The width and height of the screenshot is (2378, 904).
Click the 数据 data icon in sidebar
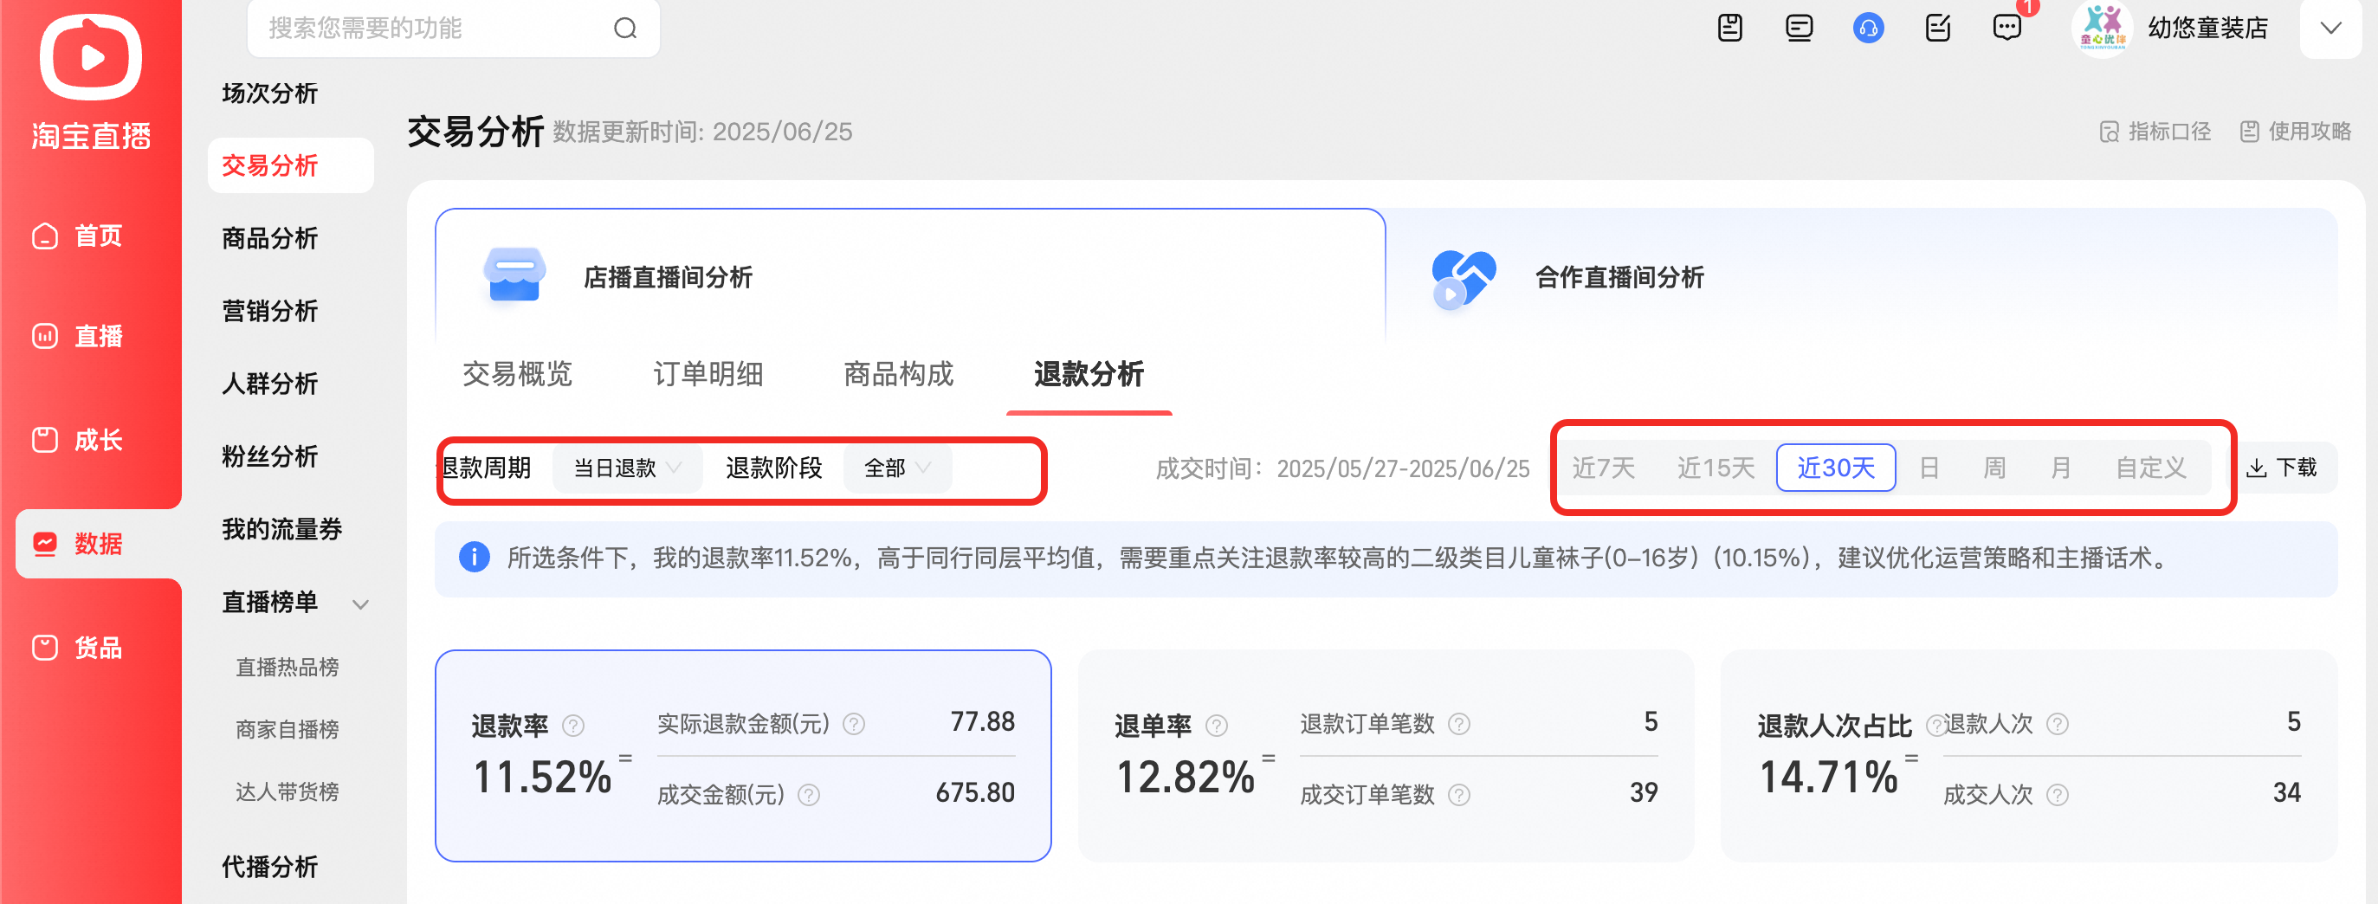point(44,544)
